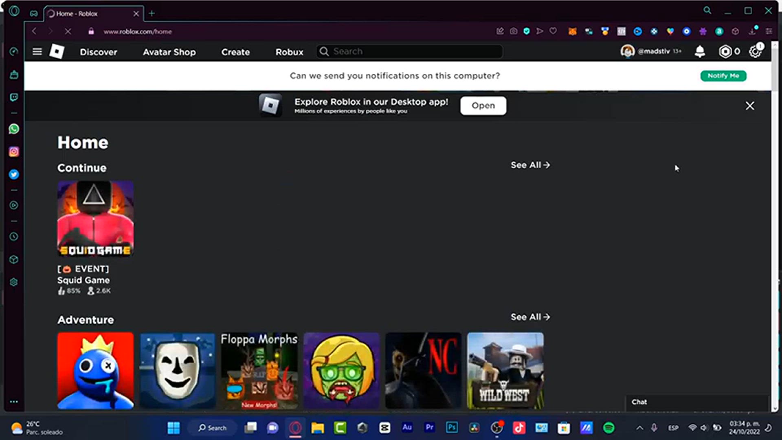The image size is (782, 440).
Task: Click the address bar URL
Action: click(x=137, y=31)
